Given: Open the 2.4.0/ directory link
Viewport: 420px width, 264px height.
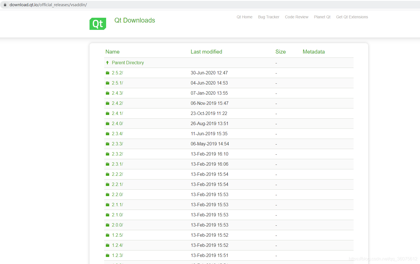Looking at the screenshot, I should click(117, 123).
